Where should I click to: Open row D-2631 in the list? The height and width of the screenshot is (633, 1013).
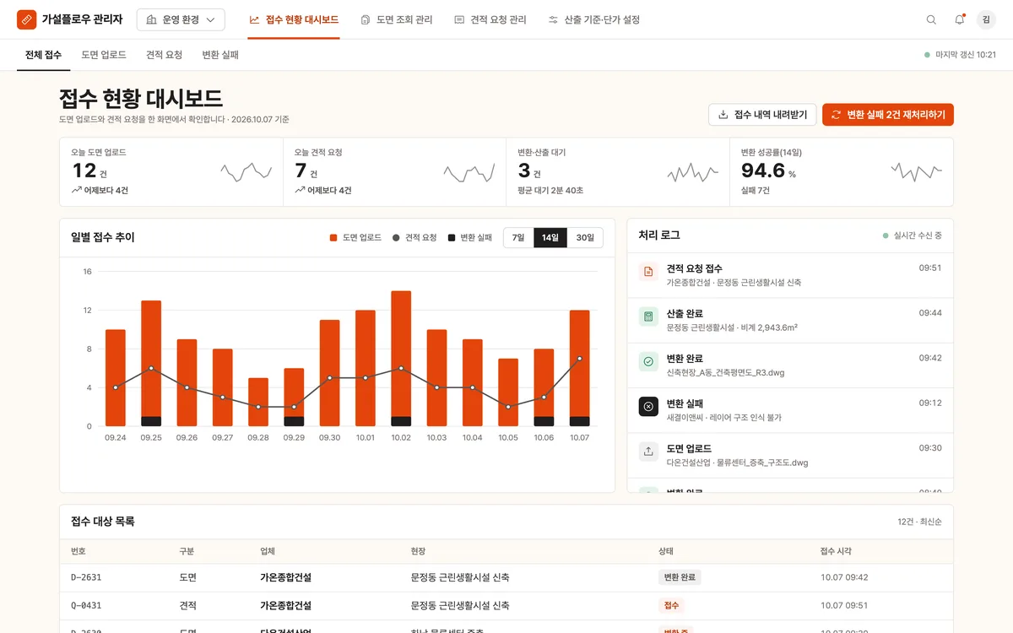tap(506, 577)
